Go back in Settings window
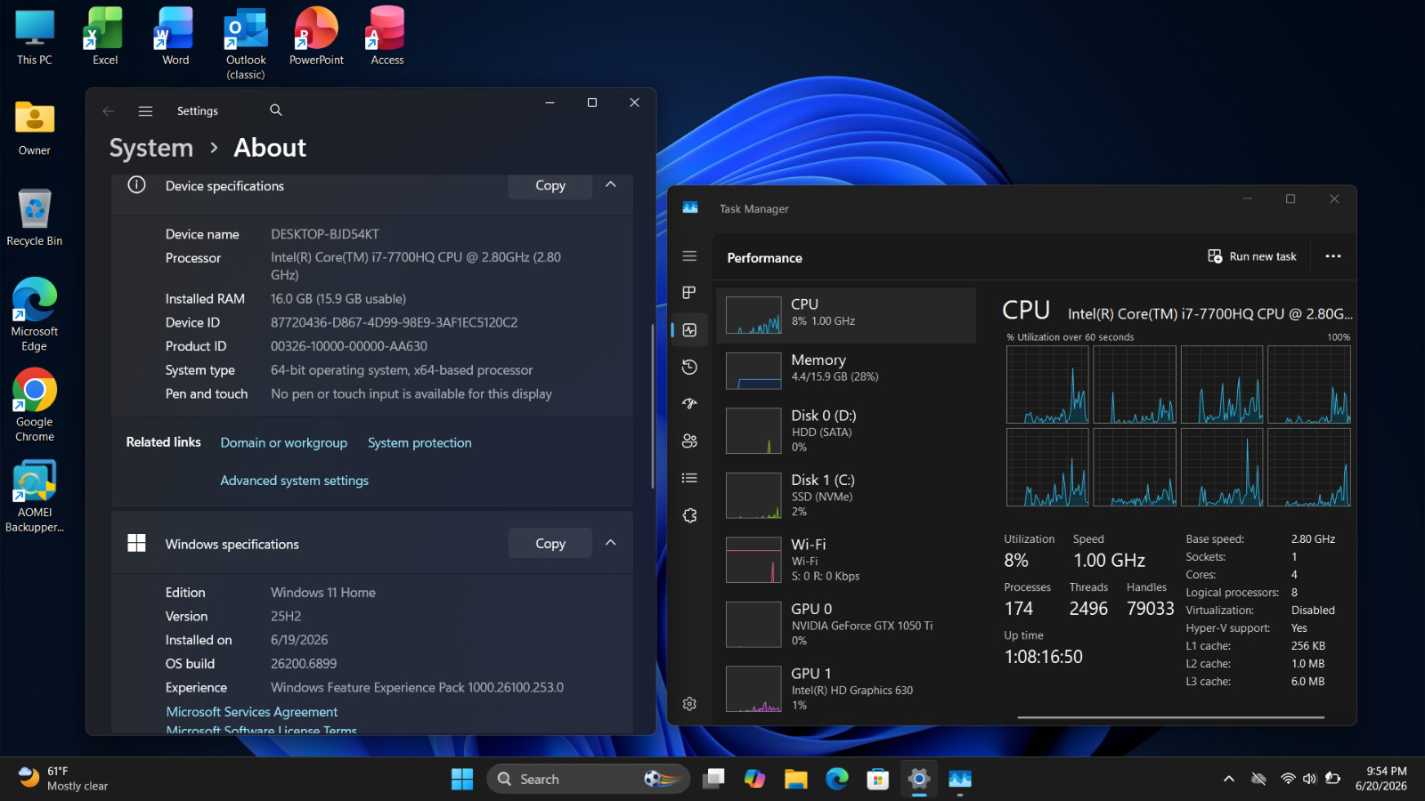This screenshot has width=1425, height=801. click(108, 111)
